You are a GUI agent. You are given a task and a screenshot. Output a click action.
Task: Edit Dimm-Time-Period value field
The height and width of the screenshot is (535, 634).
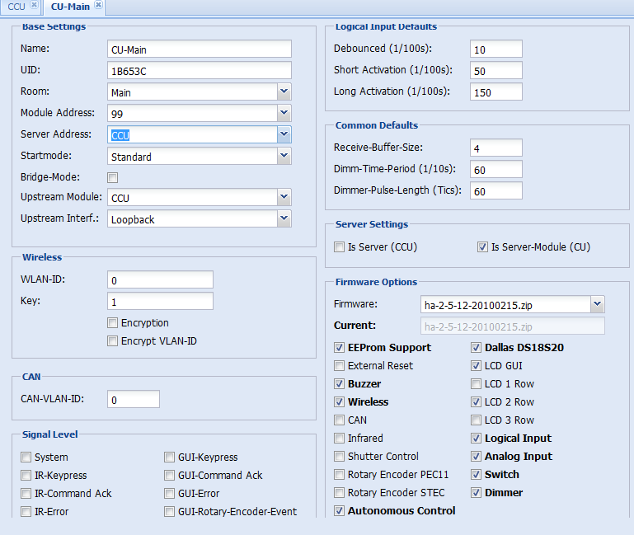(x=496, y=169)
